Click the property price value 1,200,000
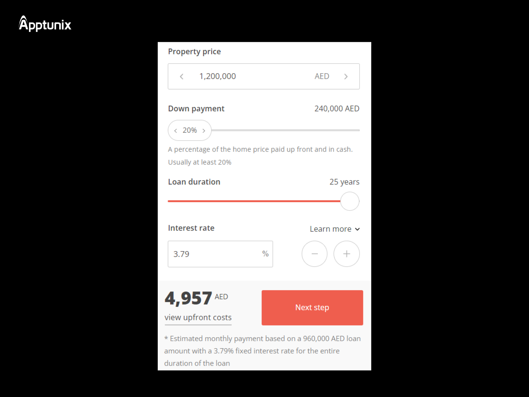This screenshot has height=397, width=529. [218, 76]
